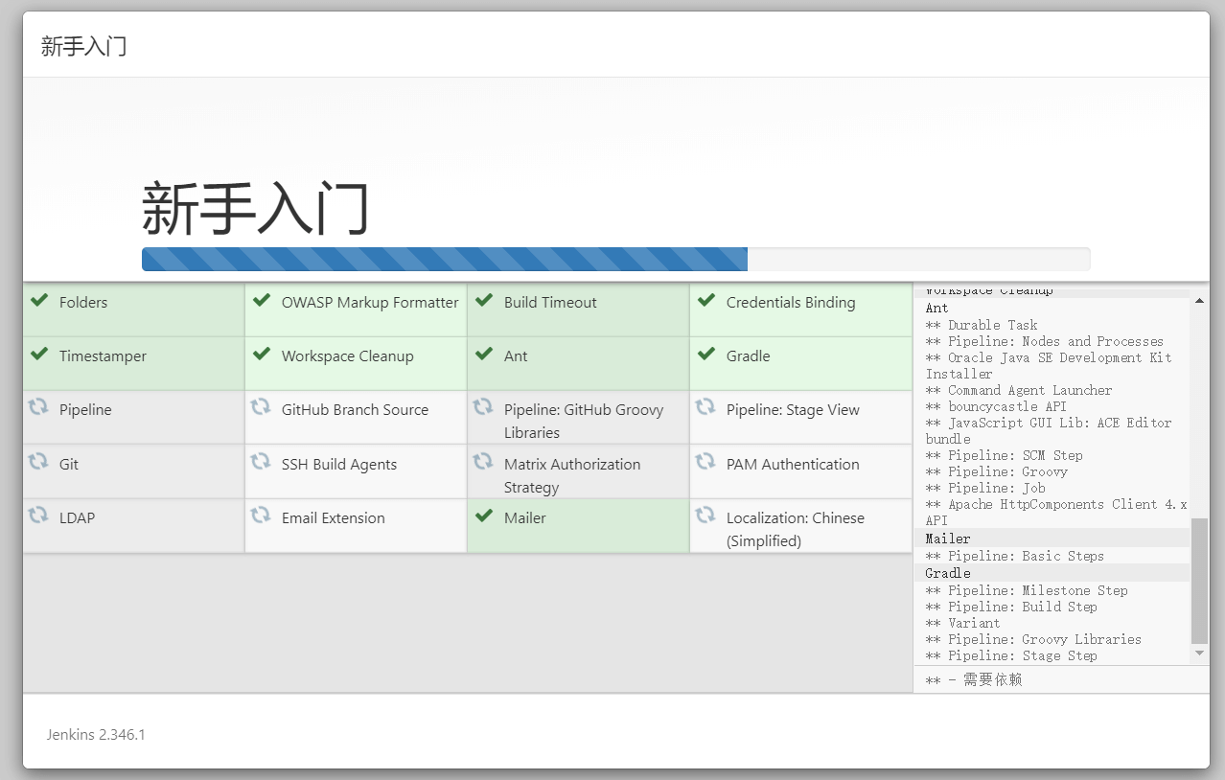Click the Jenkins 2.346.1 version text
The width and height of the screenshot is (1225, 780).
(96, 735)
